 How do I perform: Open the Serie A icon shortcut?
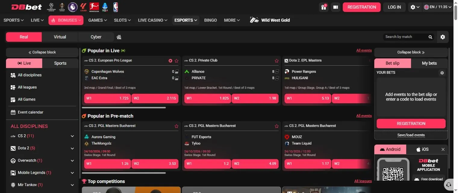coord(105,7)
